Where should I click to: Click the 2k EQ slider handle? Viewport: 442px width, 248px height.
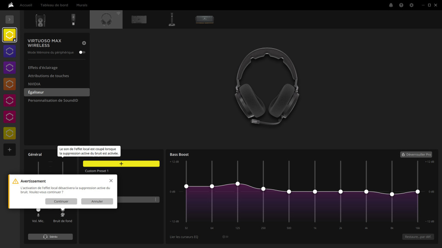click(341, 192)
